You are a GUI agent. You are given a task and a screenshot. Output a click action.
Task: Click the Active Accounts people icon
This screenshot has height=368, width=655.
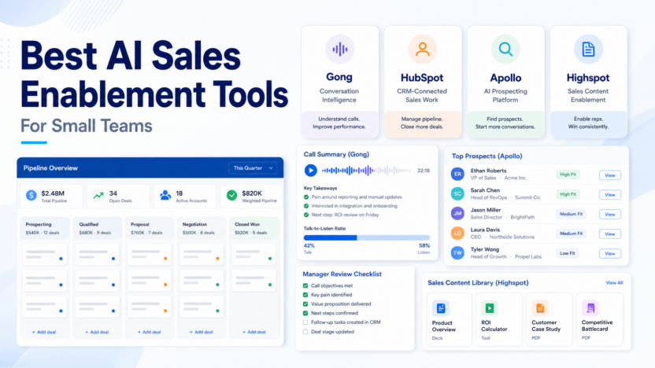pos(165,195)
